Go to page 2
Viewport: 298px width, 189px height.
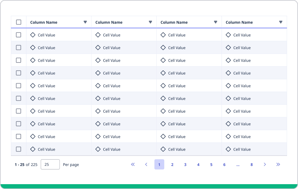click(x=172, y=164)
